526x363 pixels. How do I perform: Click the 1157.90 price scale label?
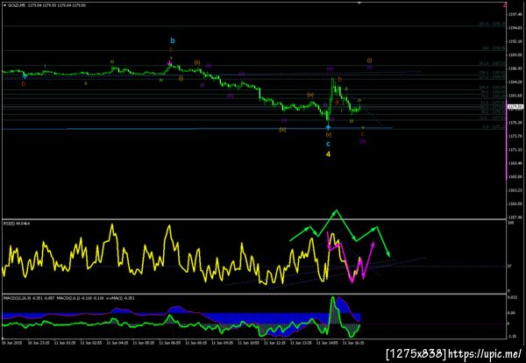(515, 217)
